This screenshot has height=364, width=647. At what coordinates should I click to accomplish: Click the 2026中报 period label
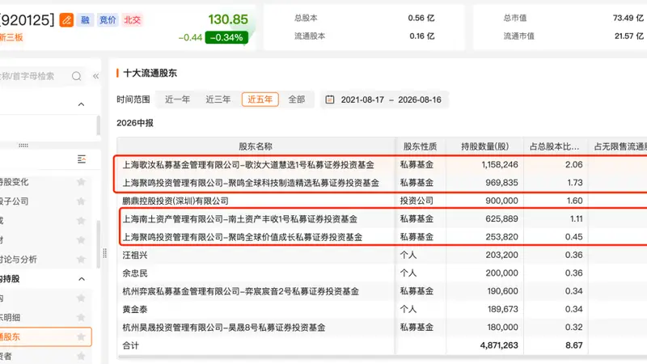point(135,123)
